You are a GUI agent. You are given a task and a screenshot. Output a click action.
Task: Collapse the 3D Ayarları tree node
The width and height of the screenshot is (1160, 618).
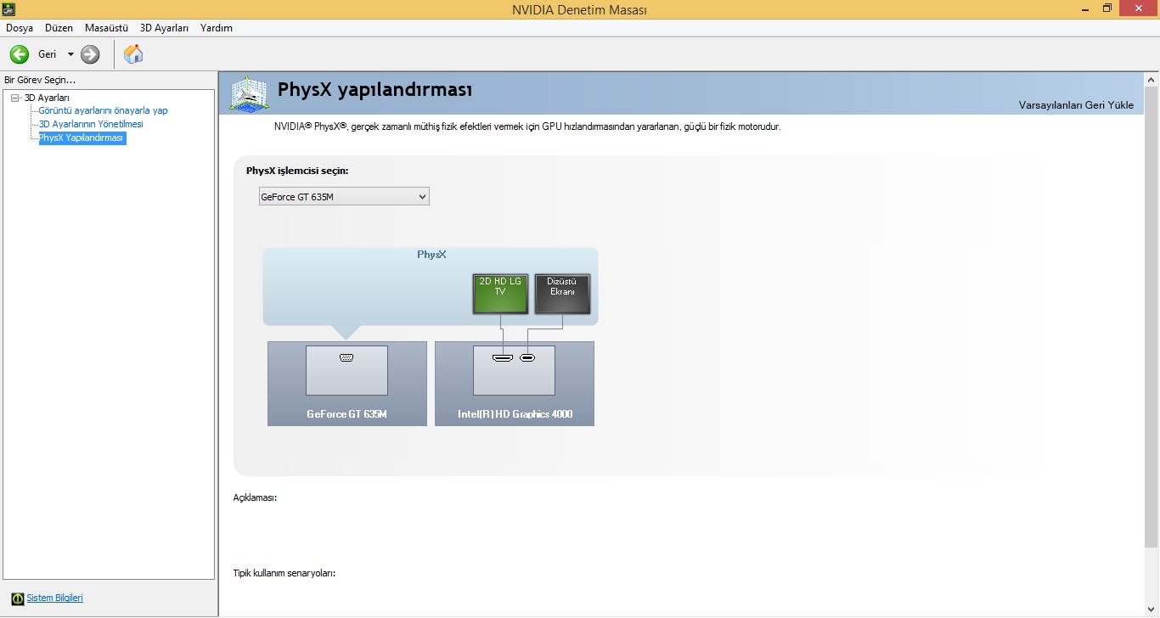(x=15, y=98)
